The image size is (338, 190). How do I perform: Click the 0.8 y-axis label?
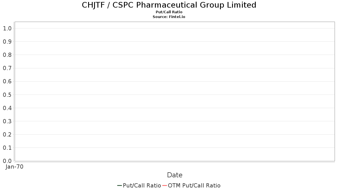[7, 55]
